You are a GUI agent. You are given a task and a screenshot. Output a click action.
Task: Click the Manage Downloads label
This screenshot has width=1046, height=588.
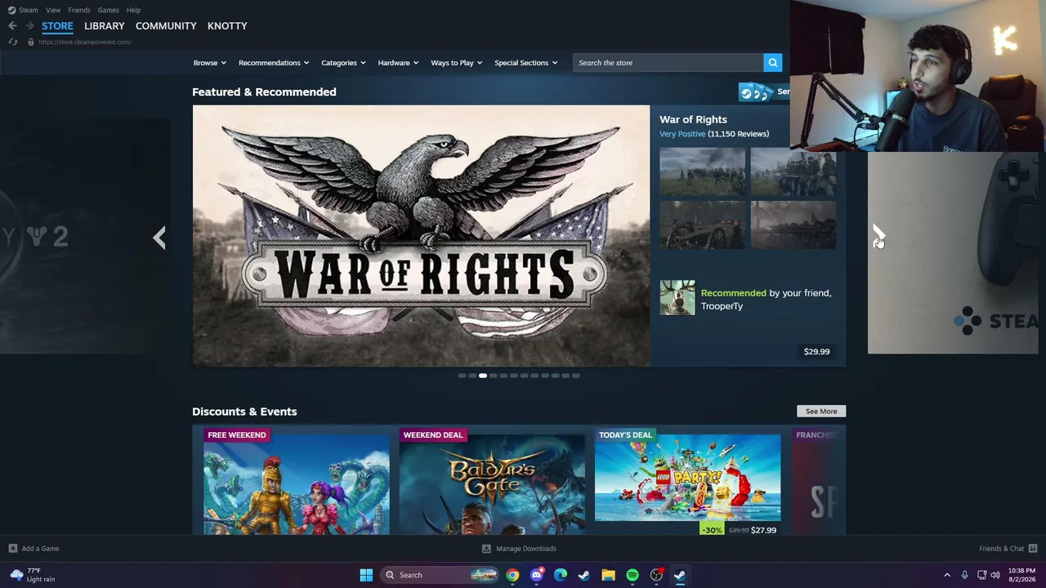click(526, 549)
